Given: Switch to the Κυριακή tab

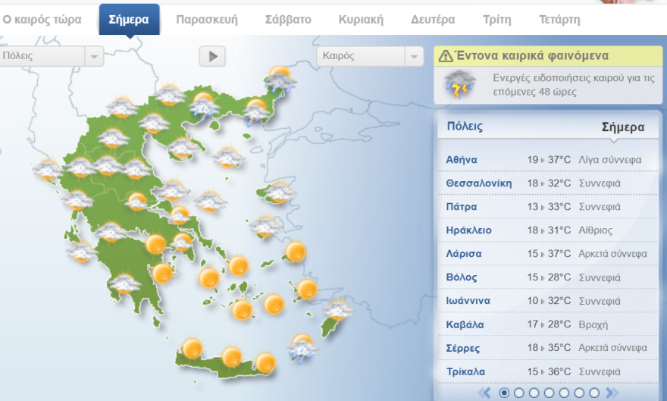Looking at the screenshot, I should tap(361, 20).
